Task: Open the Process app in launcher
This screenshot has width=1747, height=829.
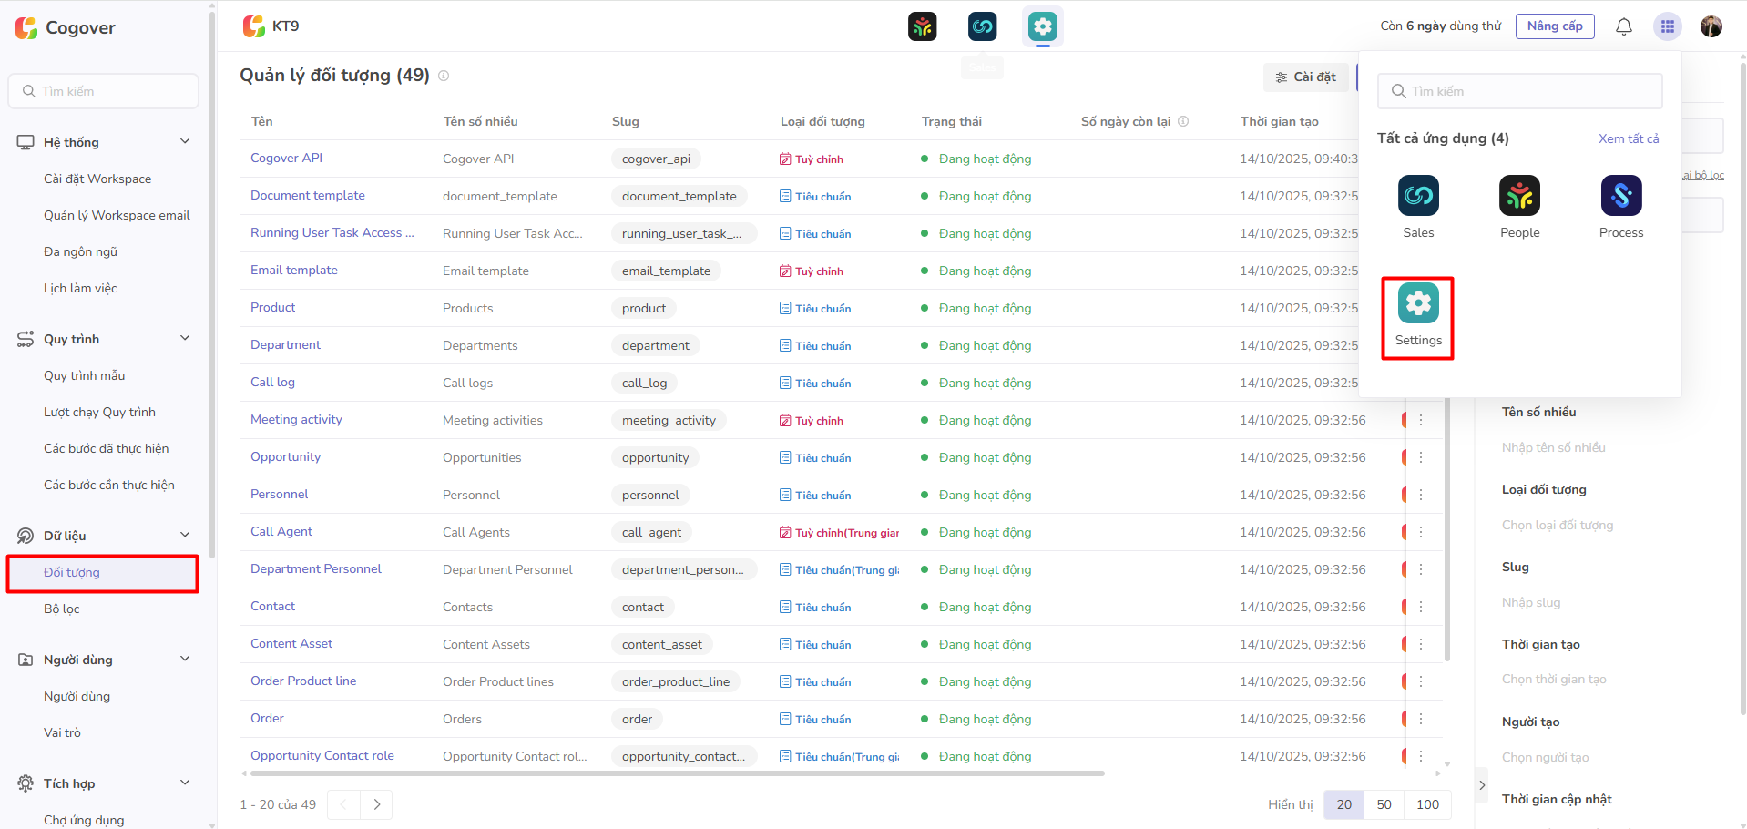Action: point(1621,207)
